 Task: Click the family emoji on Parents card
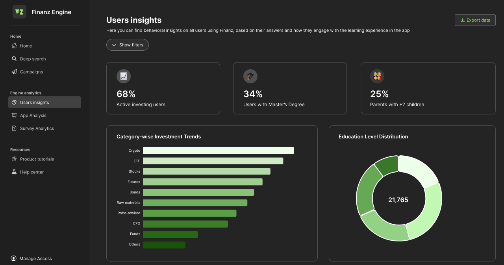point(377,76)
